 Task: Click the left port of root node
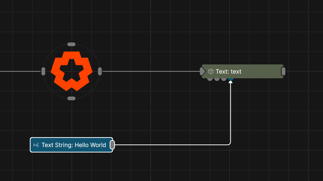point(43,71)
